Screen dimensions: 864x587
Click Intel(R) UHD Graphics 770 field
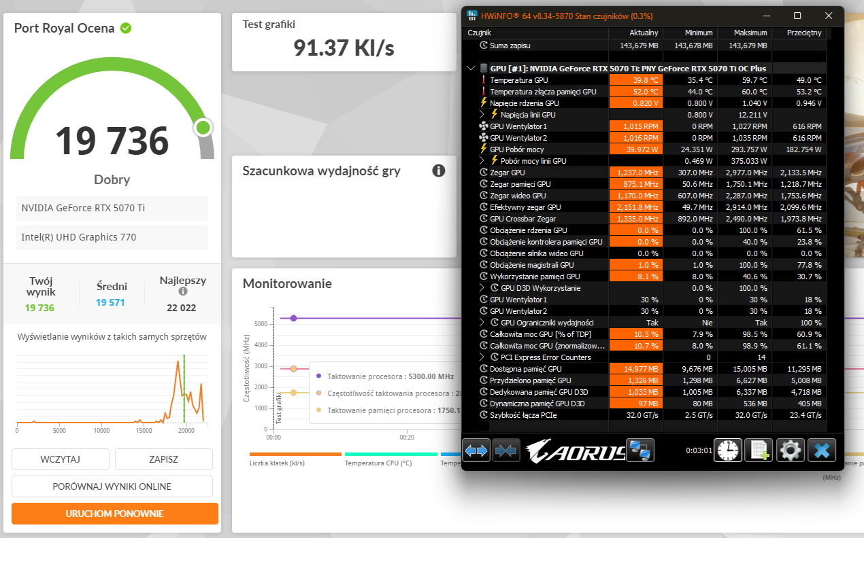point(112,237)
